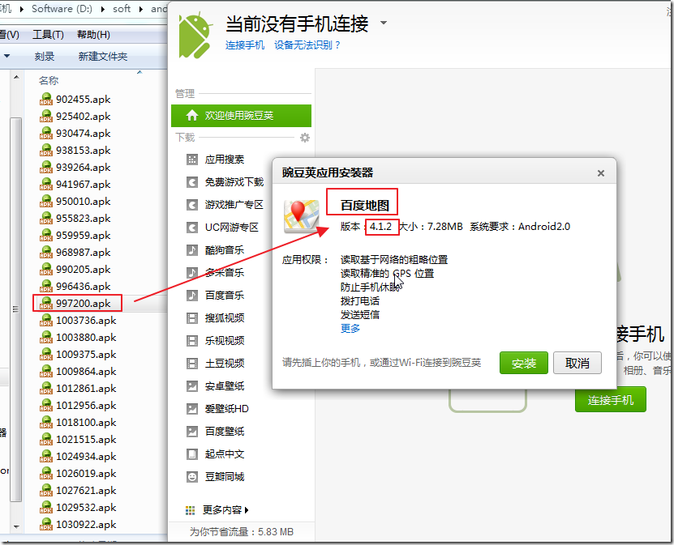Click the 起点中文 book icon
The width and height of the screenshot is (674, 545).
[x=192, y=454]
